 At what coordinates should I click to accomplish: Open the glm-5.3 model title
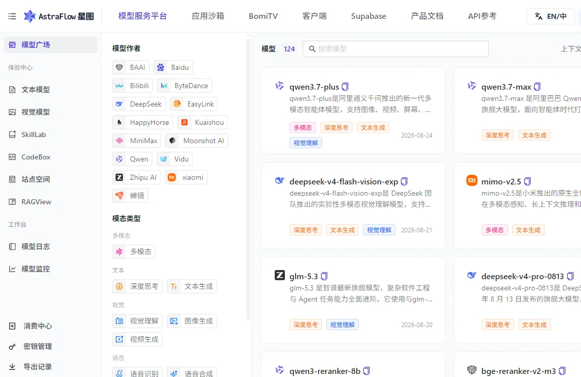coord(303,276)
